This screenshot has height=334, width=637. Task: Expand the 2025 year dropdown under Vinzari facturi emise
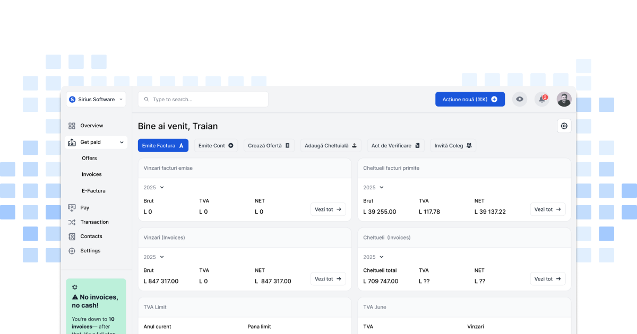(x=154, y=188)
